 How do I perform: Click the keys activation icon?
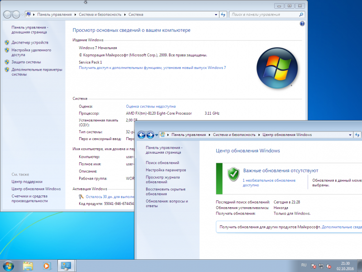pyautogui.click(x=81, y=197)
